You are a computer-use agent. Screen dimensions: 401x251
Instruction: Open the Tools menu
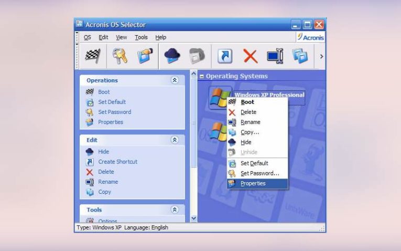click(141, 37)
